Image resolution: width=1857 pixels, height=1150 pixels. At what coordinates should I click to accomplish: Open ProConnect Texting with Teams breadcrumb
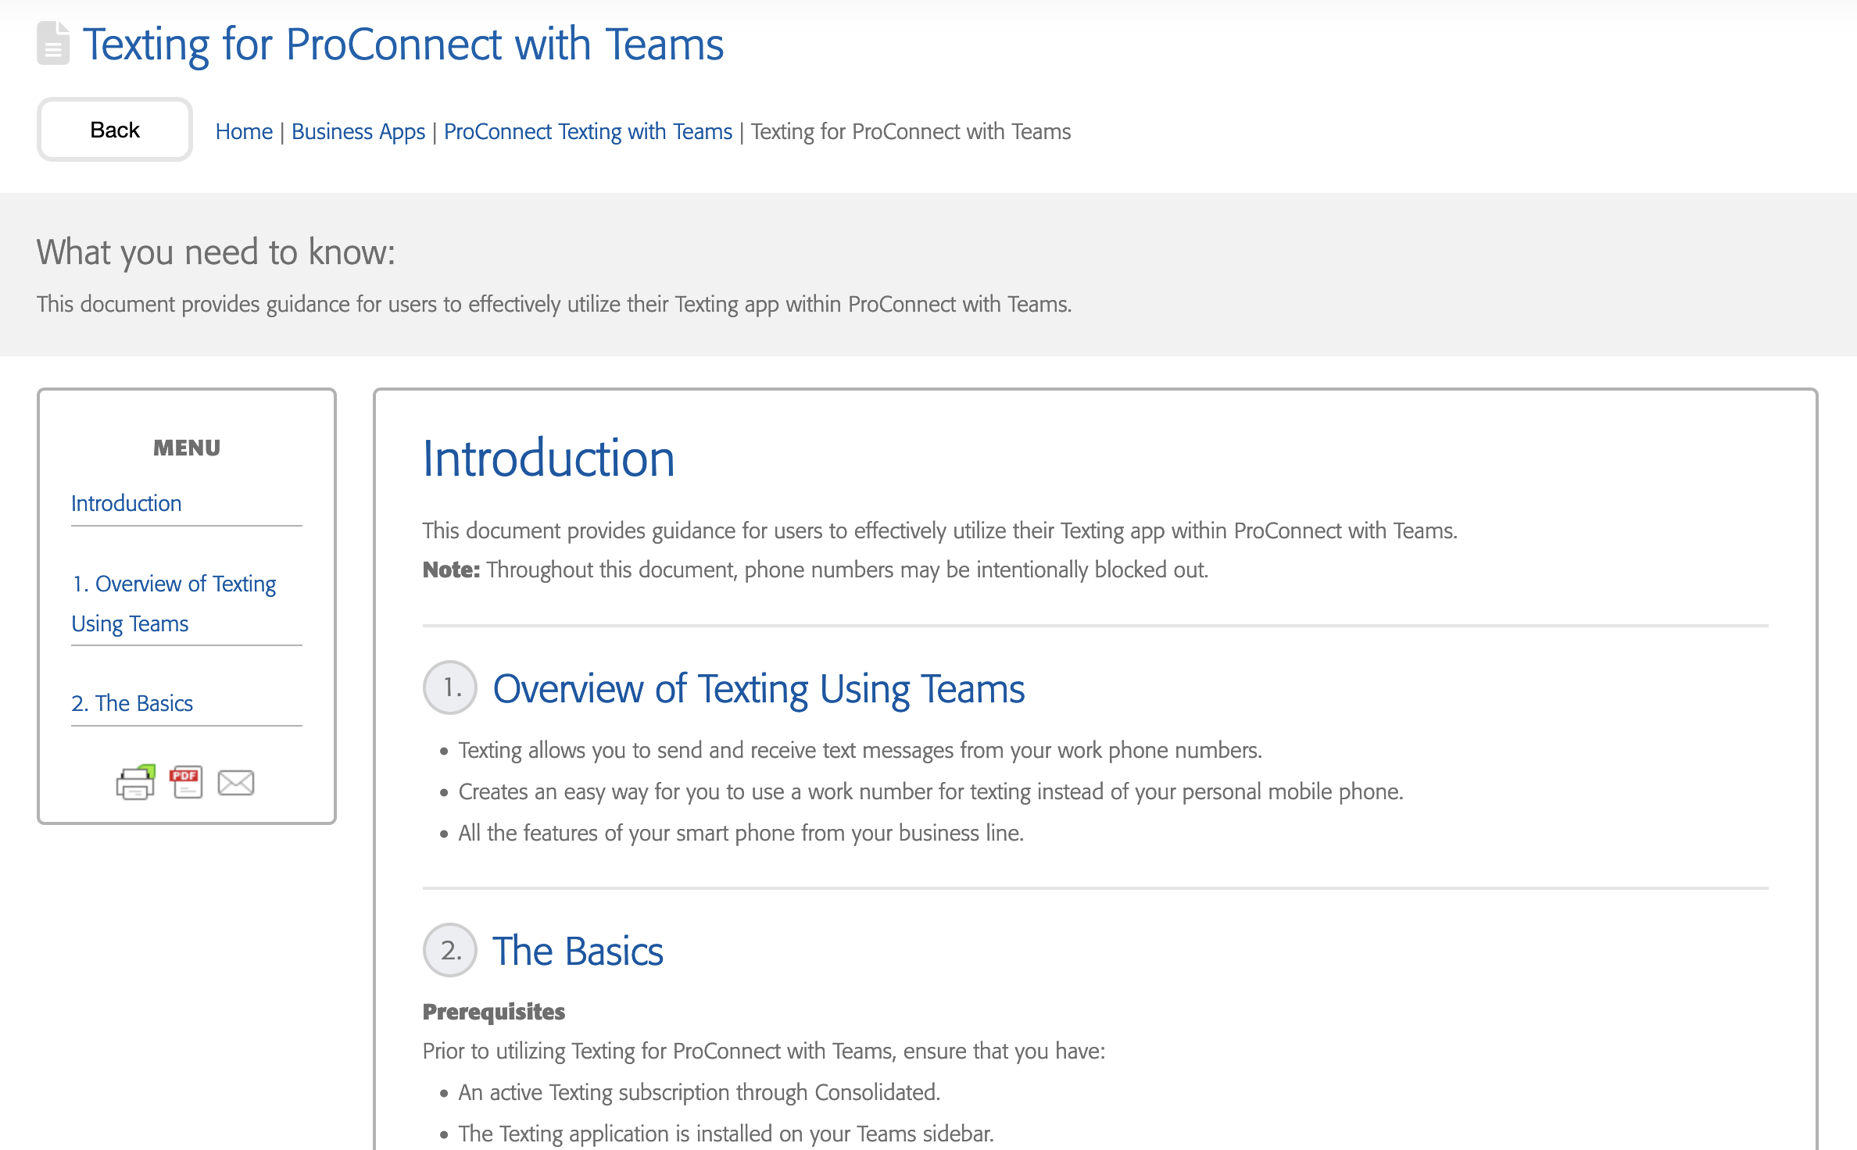point(588,131)
